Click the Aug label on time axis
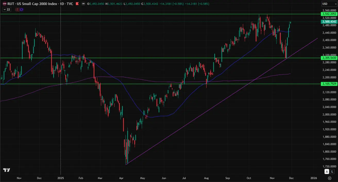 206,178
